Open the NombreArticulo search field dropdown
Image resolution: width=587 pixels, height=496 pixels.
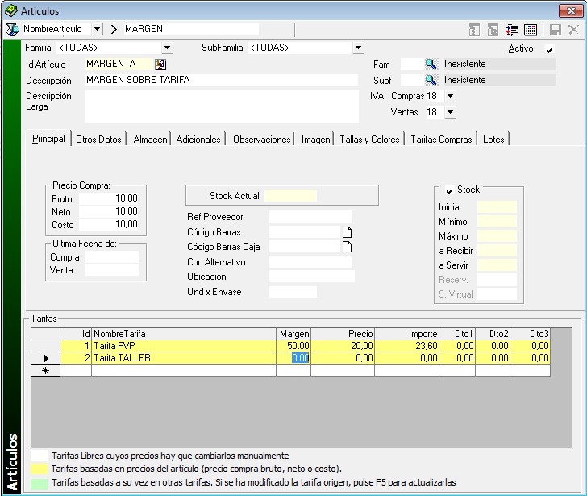tap(97, 29)
